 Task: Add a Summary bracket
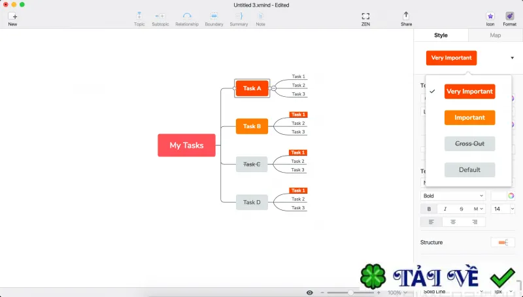pos(239,19)
